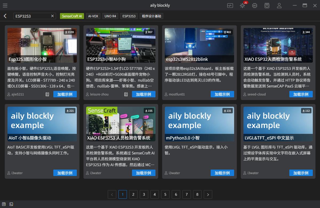Select the SenseCraft AI filter tag
The height and width of the screenshot is (208, 320).
click(72, 16)
